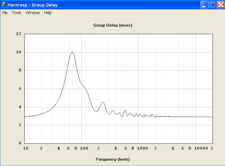Click the x-axis label '100'

(84, 148)
